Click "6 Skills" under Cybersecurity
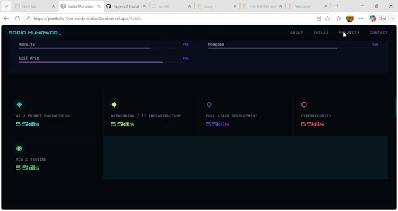398x211 pixels. [312, 124]
